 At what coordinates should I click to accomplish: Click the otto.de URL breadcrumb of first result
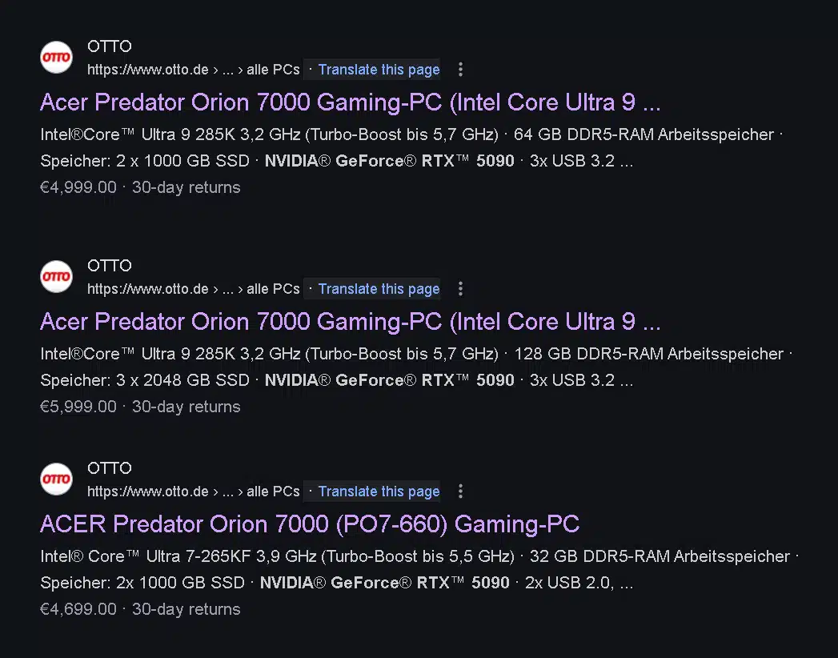(194, 70)
